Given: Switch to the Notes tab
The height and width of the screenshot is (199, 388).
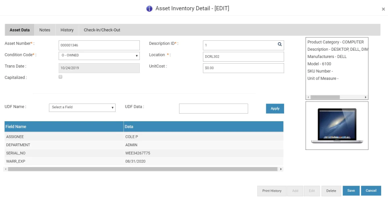Looking at the screenshot, I should (45, 30).
